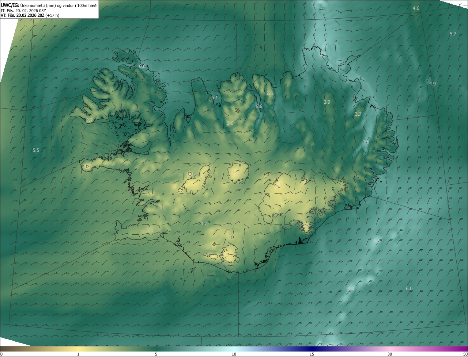The width and height of the screenshot is (468, 357).
Task: Click the 0 tick label on the color scale
Action: tap(1, 354)
